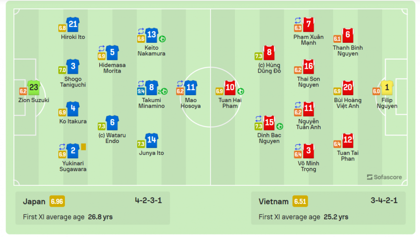Click Japan's 4-2-3-1 formation label
Image resolution: width=420 pixels, height=237 pixels.
pos(148,200)
